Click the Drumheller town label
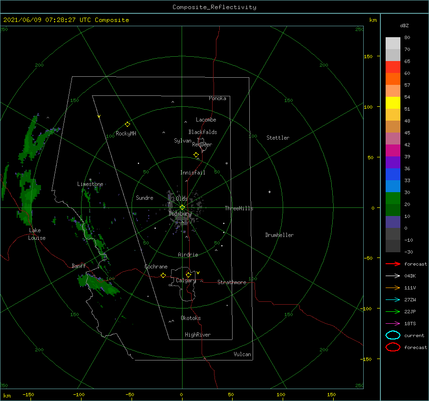429x401 pixels. point(279,235)
